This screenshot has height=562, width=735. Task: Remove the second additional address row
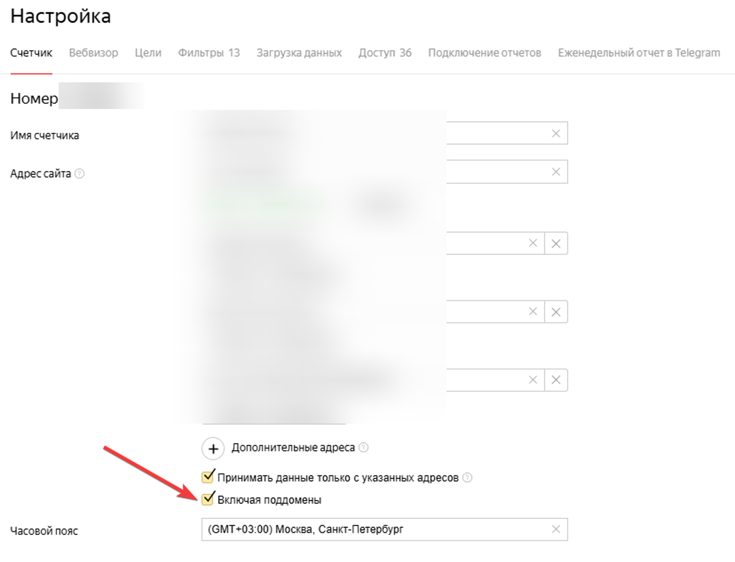click(556, 312)
